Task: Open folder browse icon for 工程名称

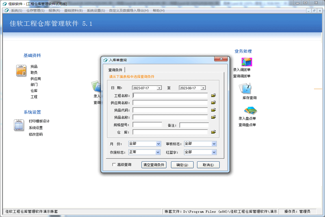Action: coord(214,95)
